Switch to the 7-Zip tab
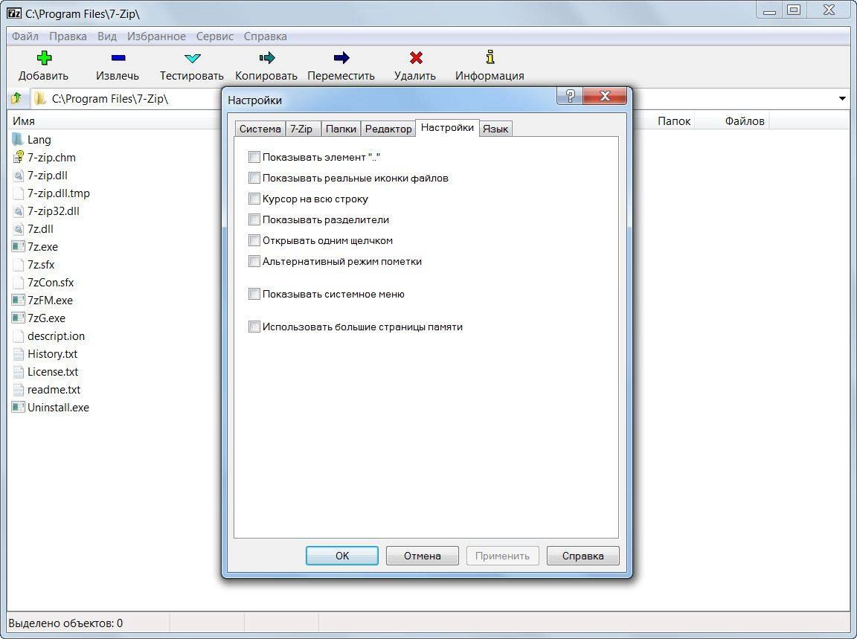Image resolution: width=857 pixels, height=639 pixels. pyautogui.click(x=301, y=129)
